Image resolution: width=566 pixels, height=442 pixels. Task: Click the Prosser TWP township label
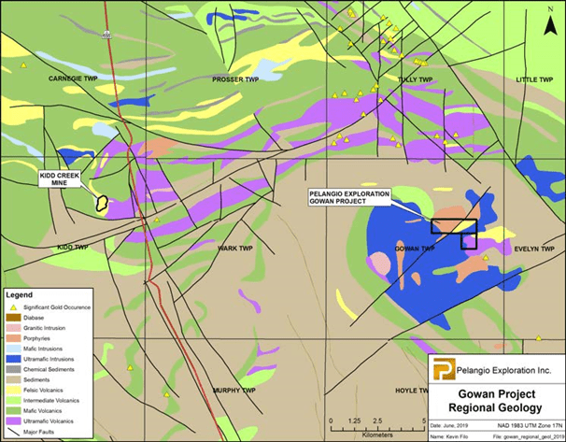click(x=235, y=79)
